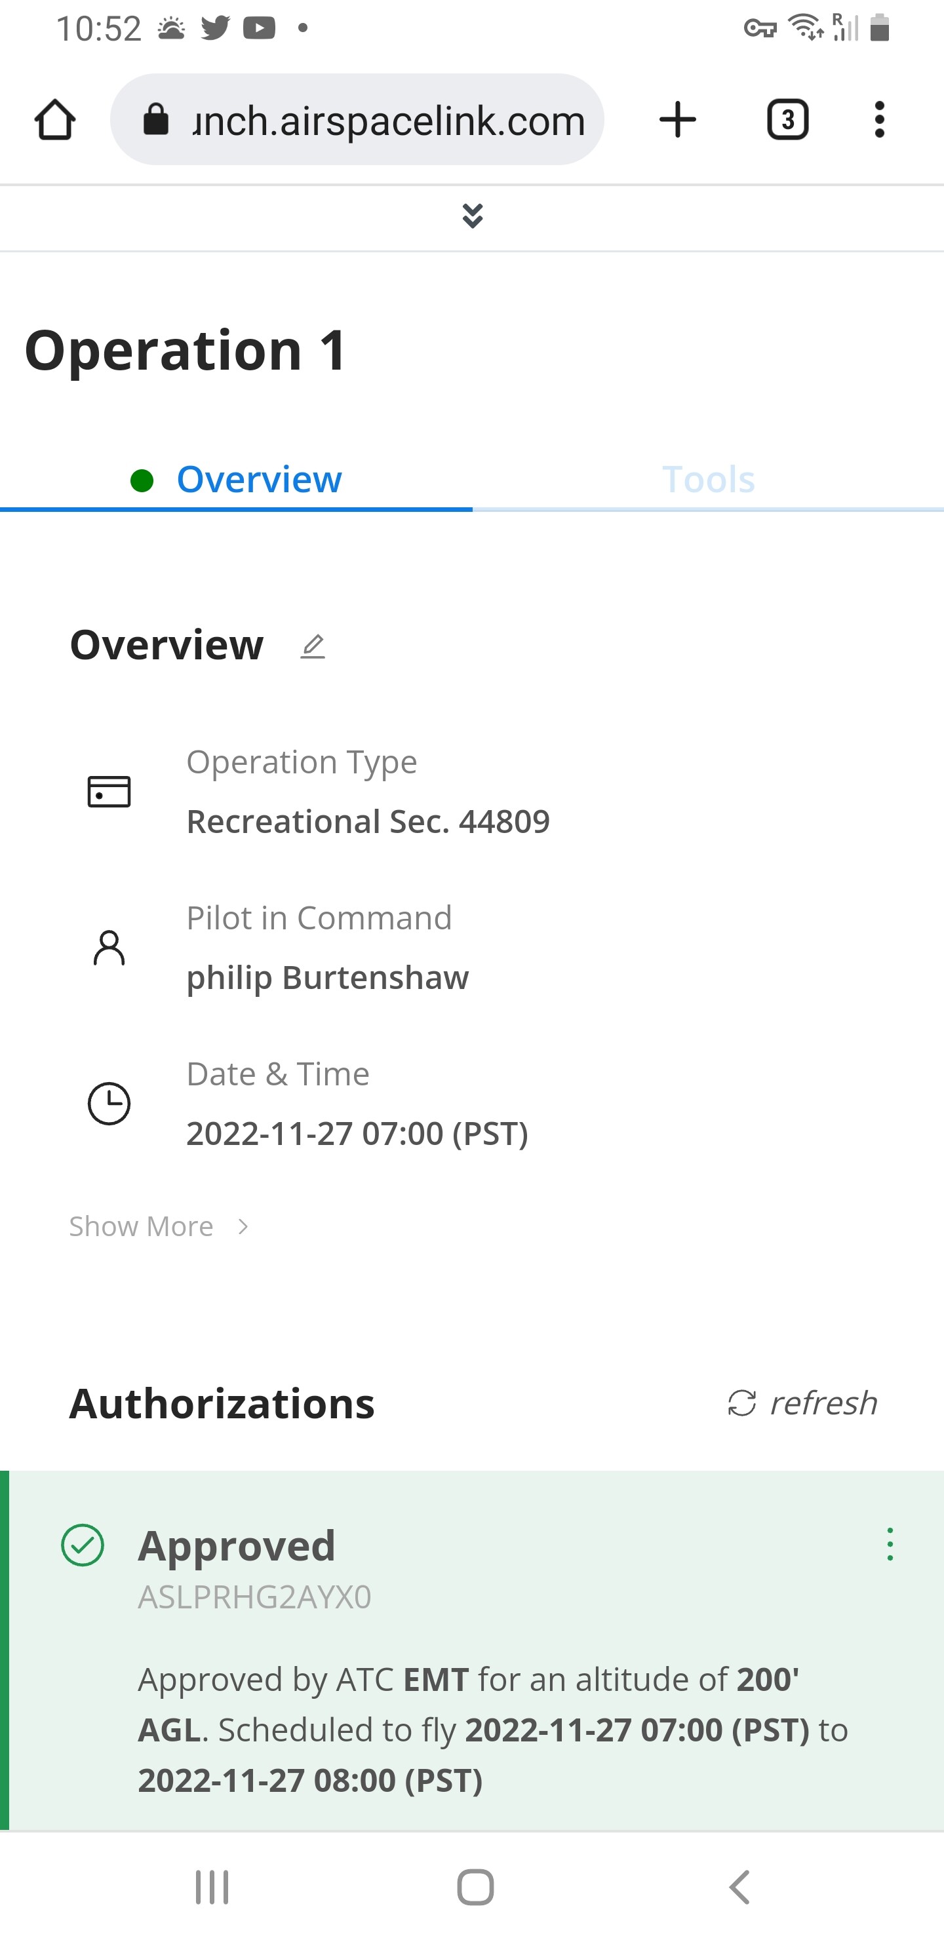This screenshot has height=1940, width=944.
Task: Select the Overview tab
Action: click(x=258, y=480)
